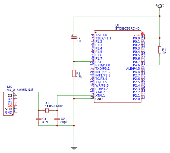
Task: Click the VCC power symbol
Action: coord(160,6)
